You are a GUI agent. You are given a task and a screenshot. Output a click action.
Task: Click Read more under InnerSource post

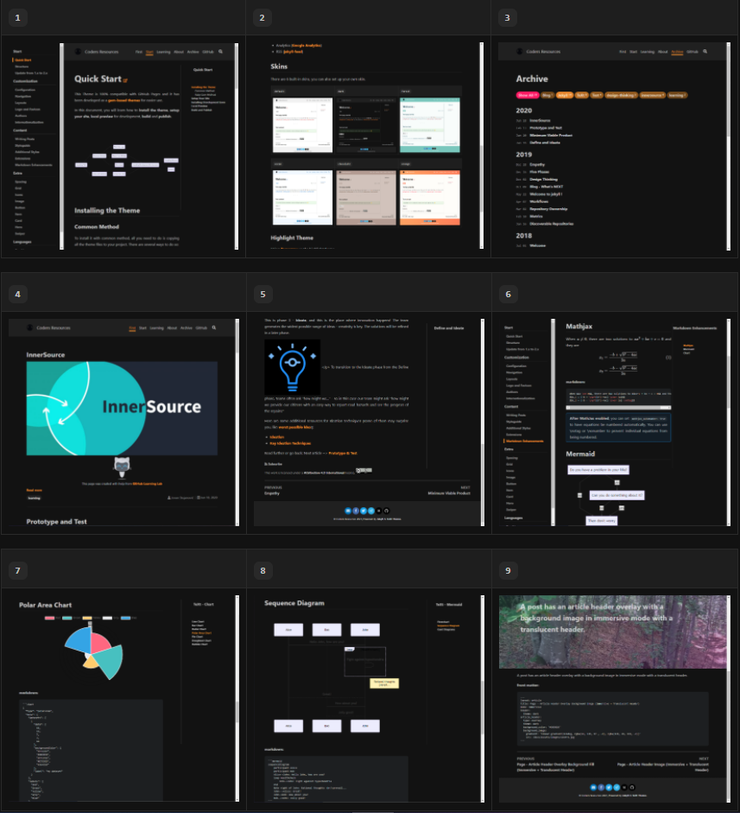[35, 490]
